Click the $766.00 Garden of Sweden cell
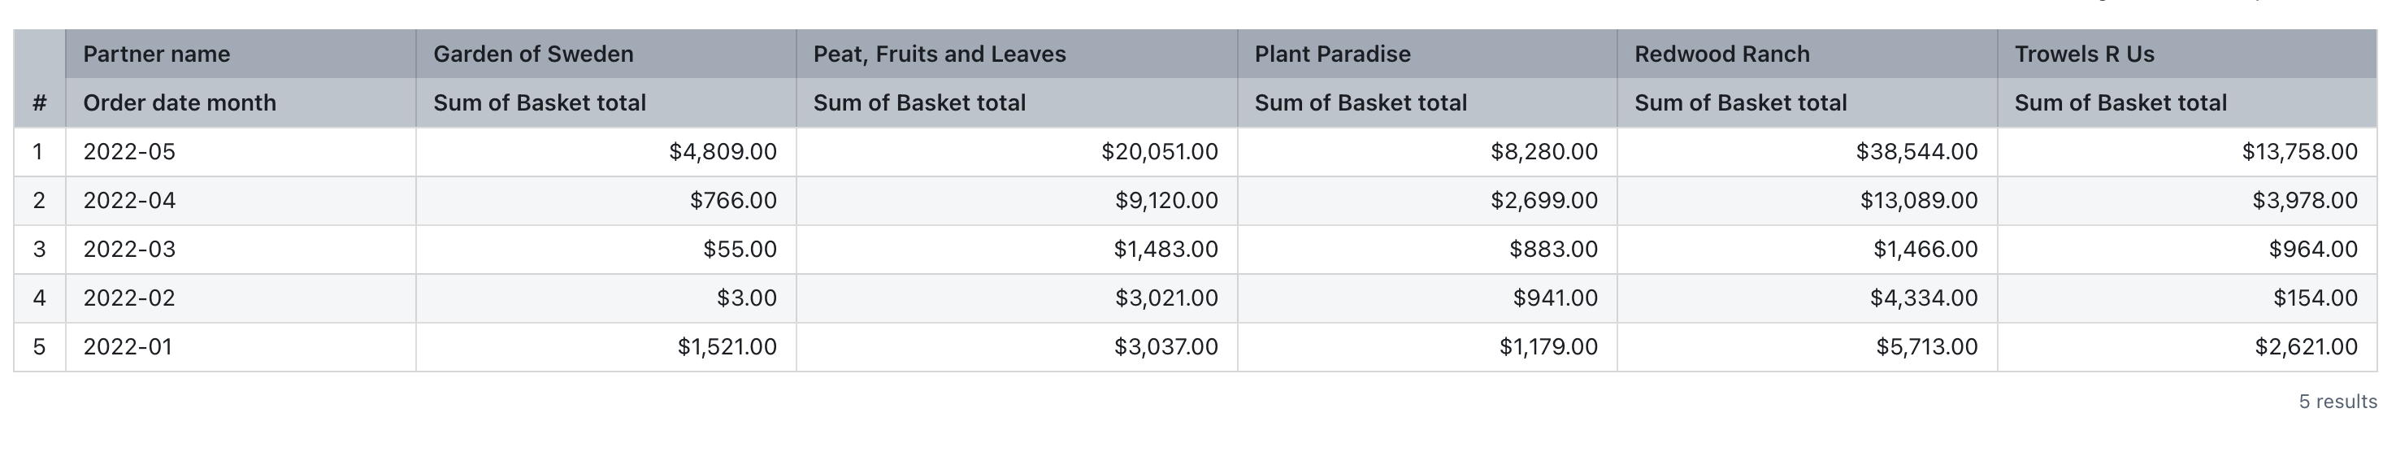 coord(733,200)
